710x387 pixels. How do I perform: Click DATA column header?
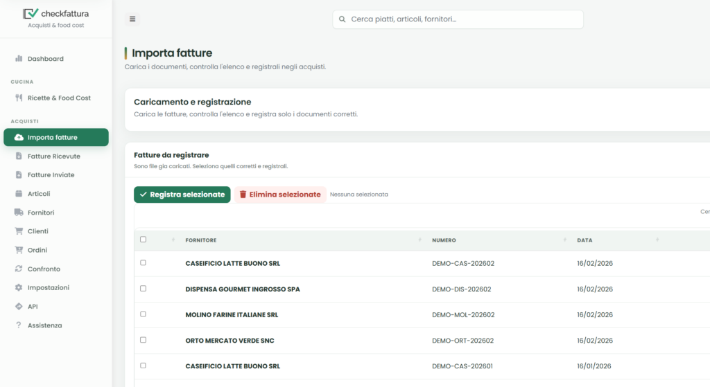point(585,240)
